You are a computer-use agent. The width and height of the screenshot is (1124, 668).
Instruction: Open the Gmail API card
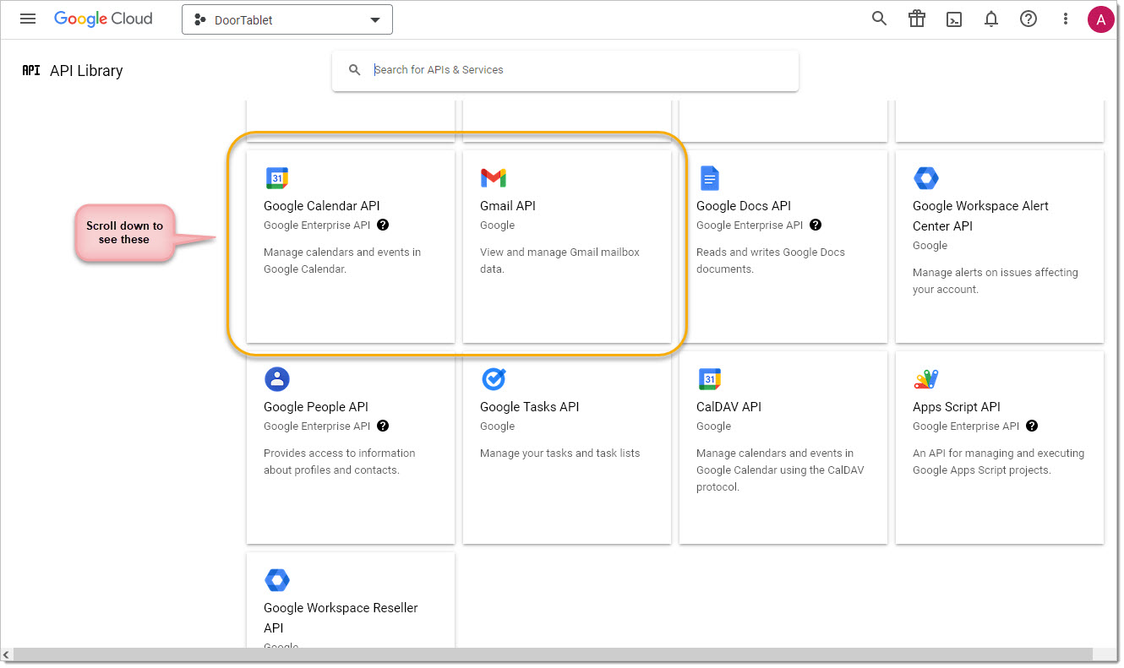coord(566,246)
